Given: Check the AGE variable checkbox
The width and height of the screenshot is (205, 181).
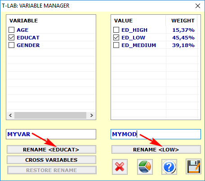Looking at the screenshot, I should [x=12, y=30].
